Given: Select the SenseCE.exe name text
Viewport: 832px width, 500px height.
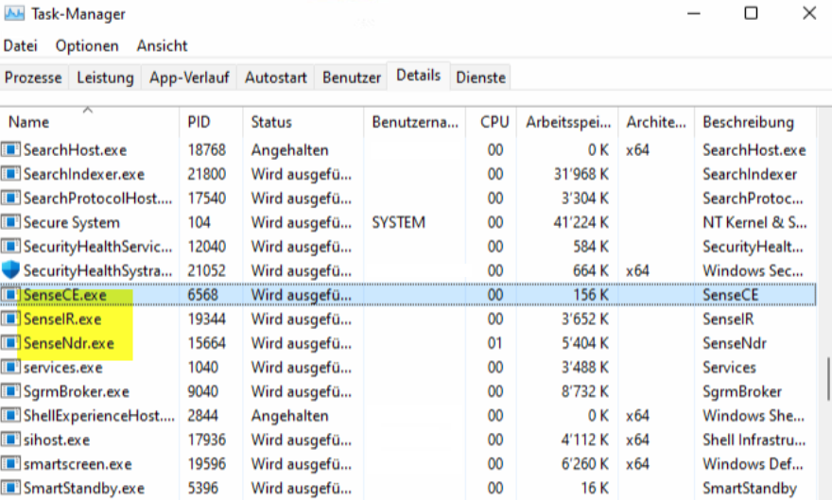Looking at the screenshot, I should click(x=64, y=295).
